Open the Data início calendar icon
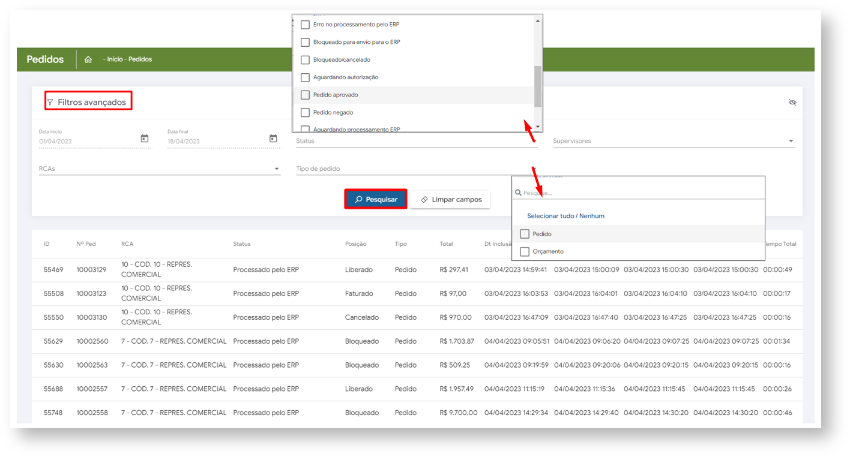The image size is (850, 457). [144, 139]
